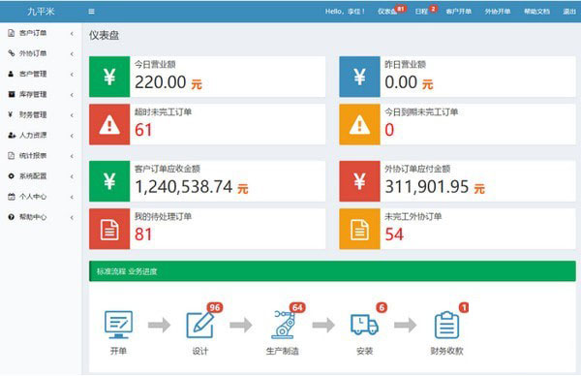Click the 人力资源 user-plus icon in sidebar
The height and width of the screenshot is (376, 581).
pos(12,135)
